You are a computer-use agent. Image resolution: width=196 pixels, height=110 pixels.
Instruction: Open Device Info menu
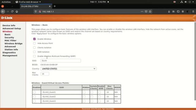tap(9, 25)
